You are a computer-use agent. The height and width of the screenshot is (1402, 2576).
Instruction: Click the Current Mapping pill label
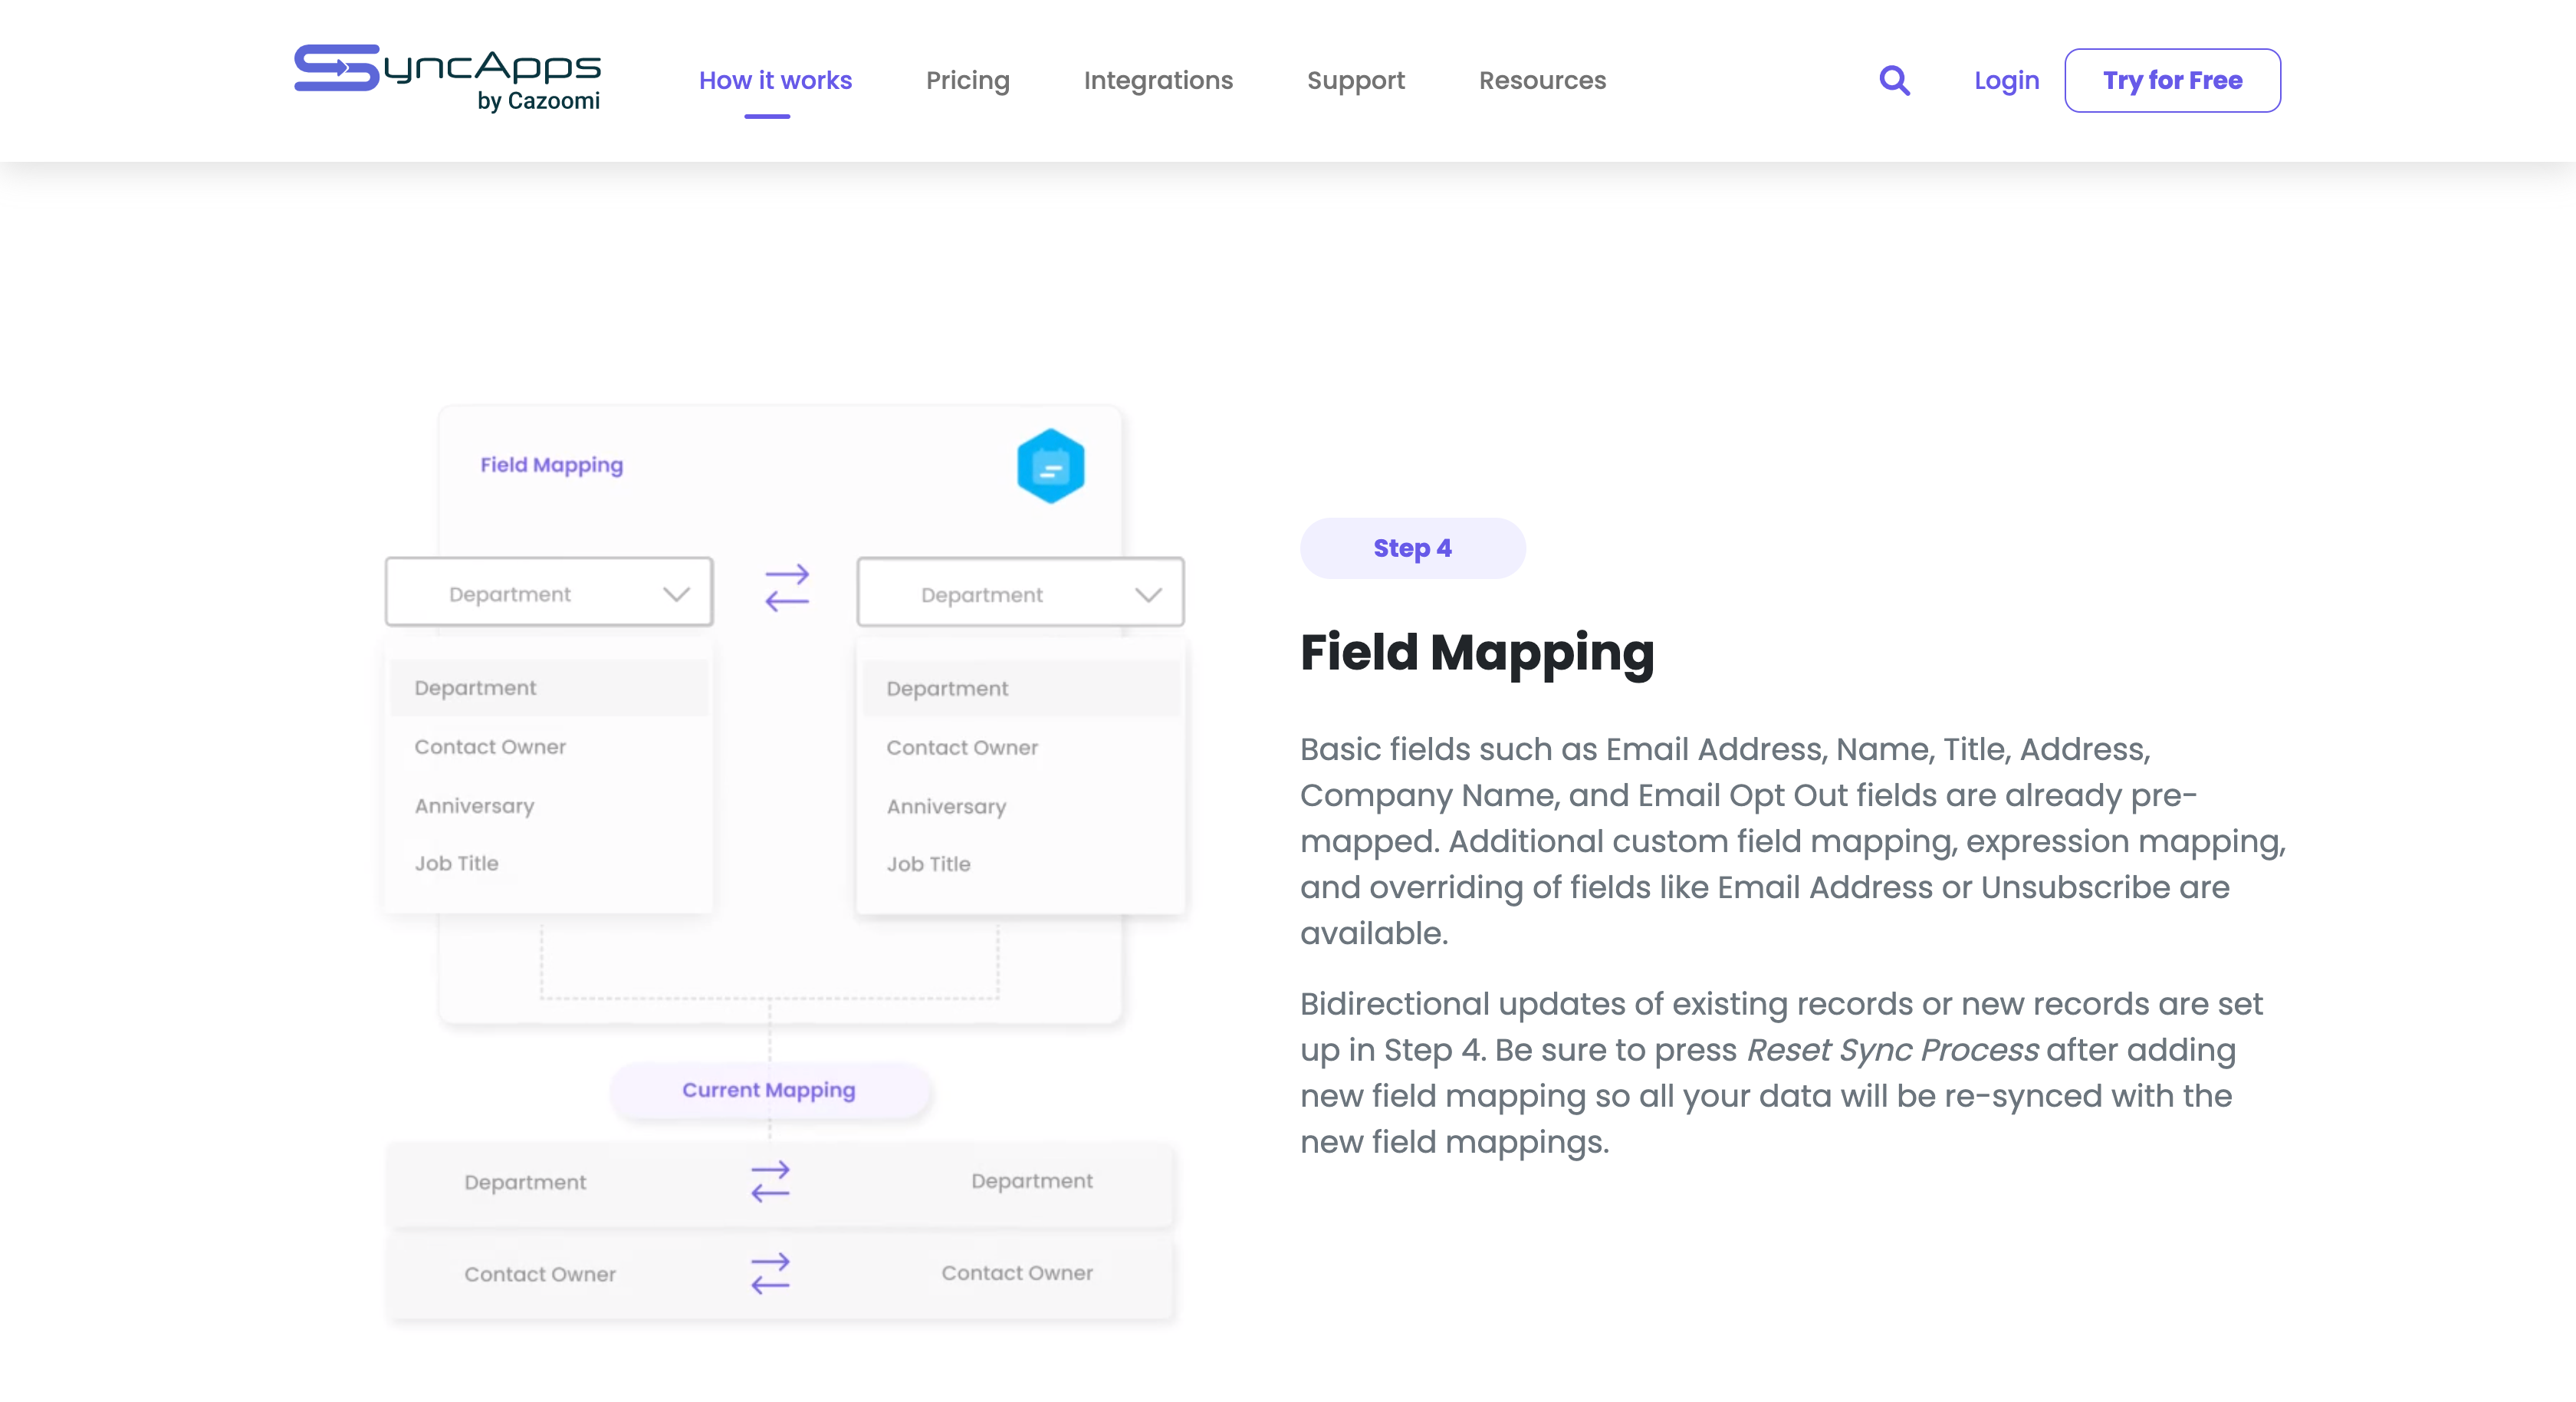(768, 1090)
